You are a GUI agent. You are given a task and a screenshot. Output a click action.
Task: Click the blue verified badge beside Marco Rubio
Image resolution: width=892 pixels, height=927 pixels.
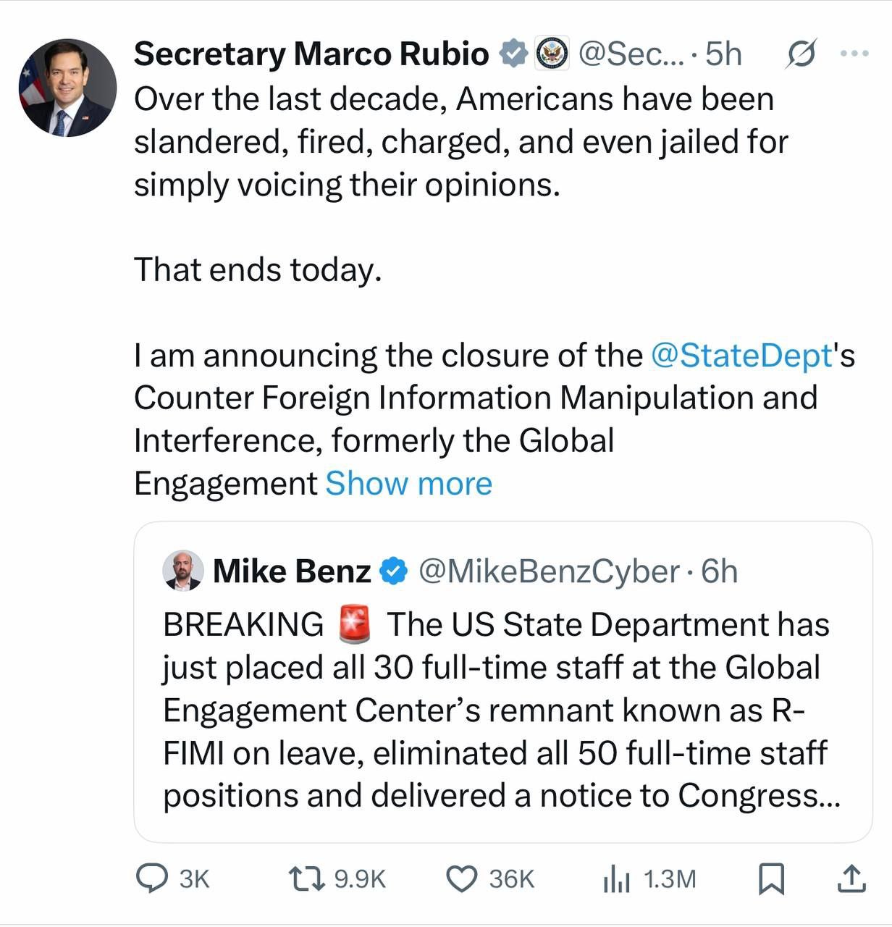pyautogui.click(x=513, y=54)
